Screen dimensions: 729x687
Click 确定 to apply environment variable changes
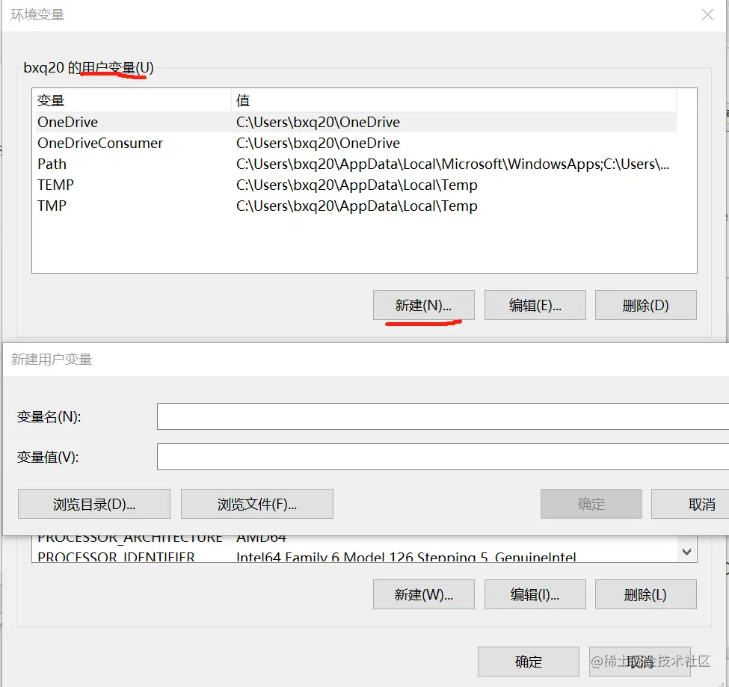tap(528, 661)
